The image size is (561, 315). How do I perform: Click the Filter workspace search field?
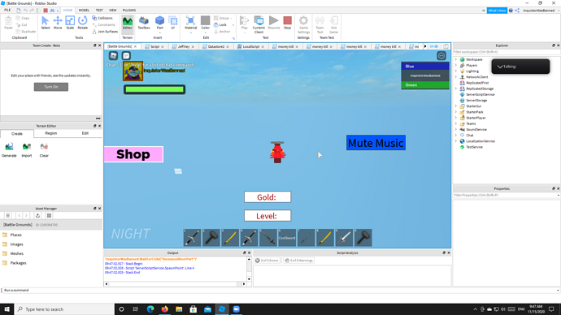(506, 52)
